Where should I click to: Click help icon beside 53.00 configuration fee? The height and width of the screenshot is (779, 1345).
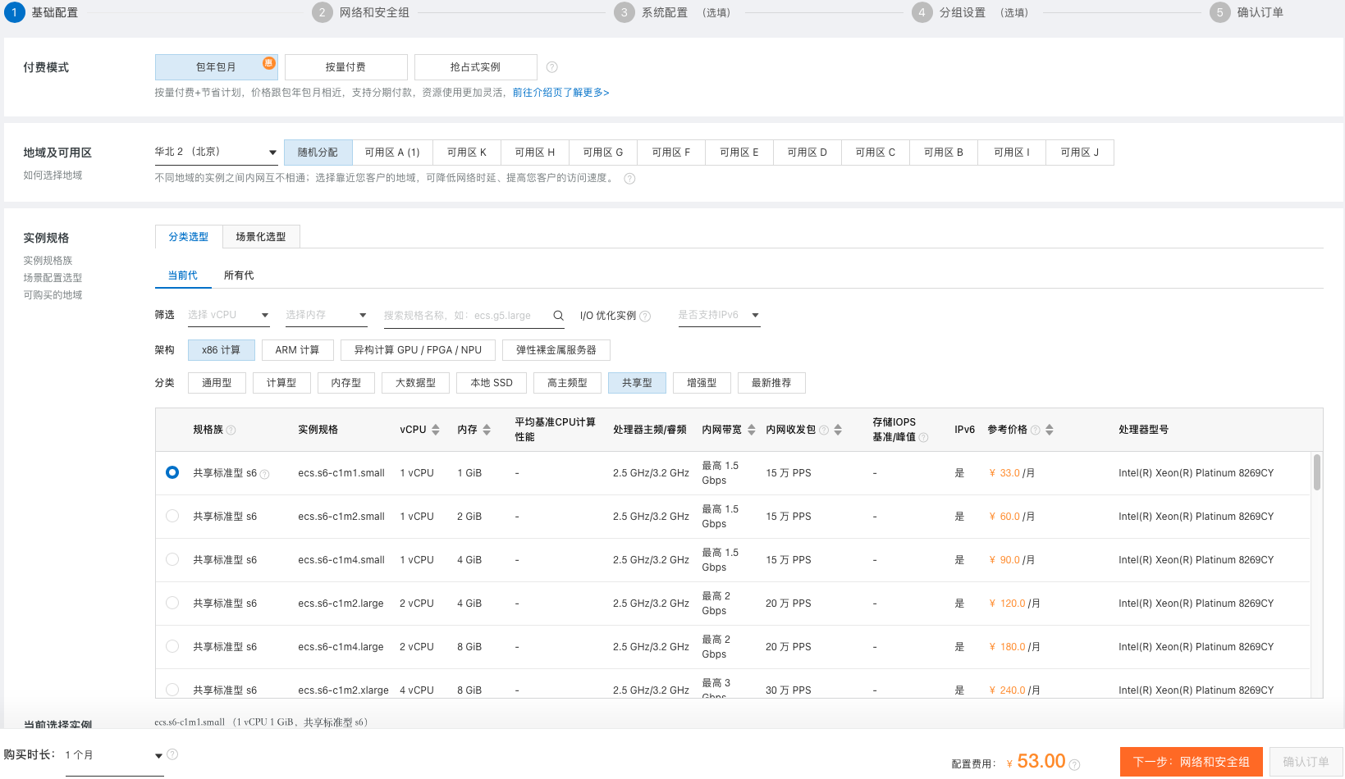tap(1074, 765)
